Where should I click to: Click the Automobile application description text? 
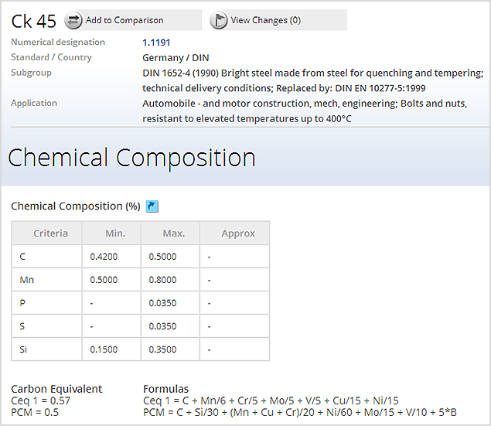pos(305,111)
